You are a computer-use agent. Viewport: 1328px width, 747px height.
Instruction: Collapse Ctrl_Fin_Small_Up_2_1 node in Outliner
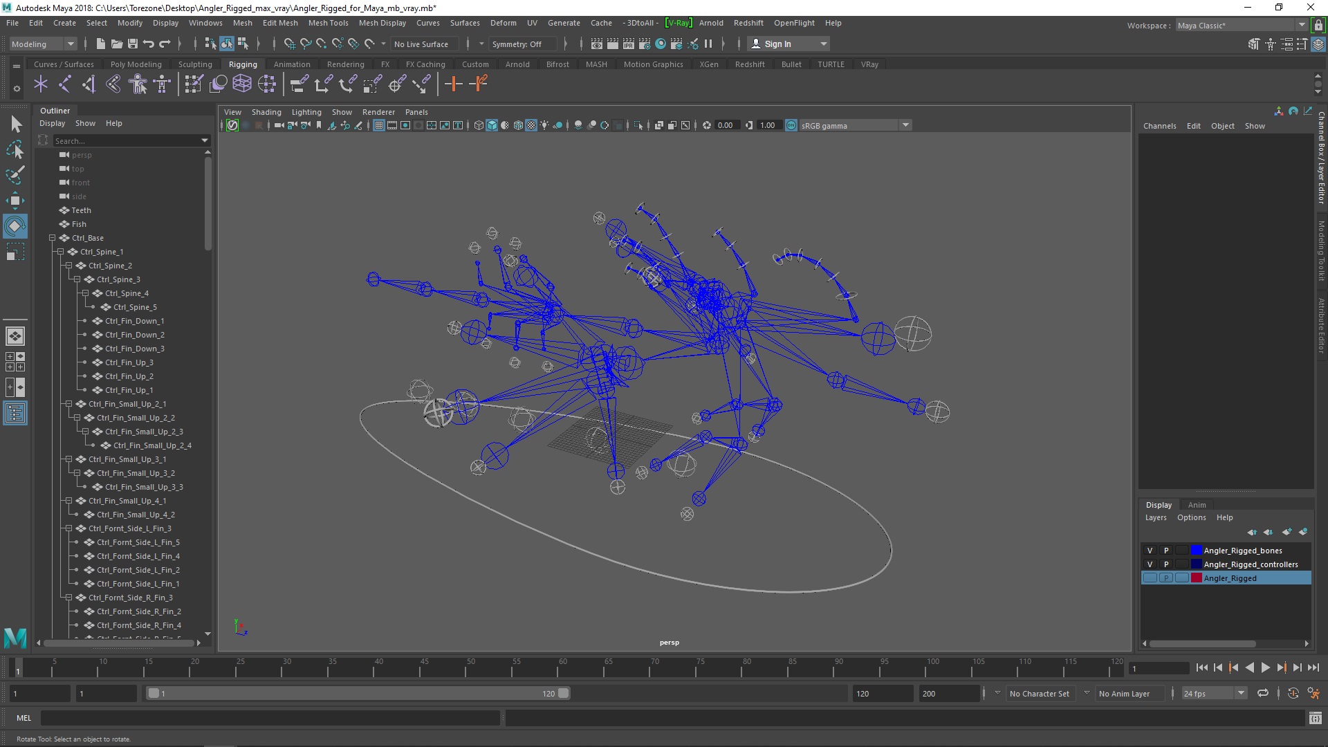point(69,404)
